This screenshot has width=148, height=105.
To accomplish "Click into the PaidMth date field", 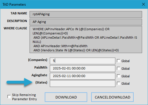I will tap(82, 69).
